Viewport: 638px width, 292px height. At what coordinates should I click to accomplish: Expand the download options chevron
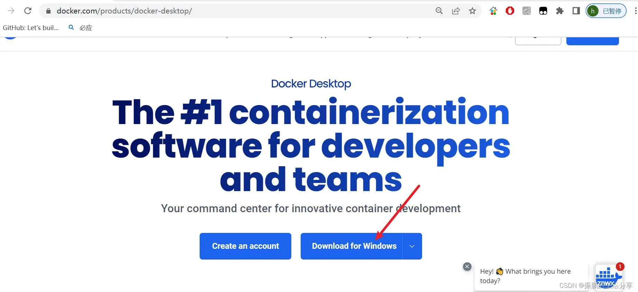click(x=412, y=246)
